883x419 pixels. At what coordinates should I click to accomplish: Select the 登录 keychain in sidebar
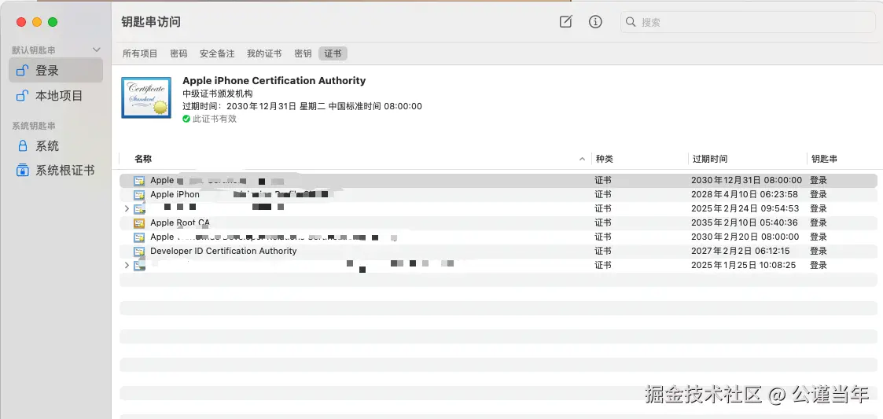[x=56, y=71]
